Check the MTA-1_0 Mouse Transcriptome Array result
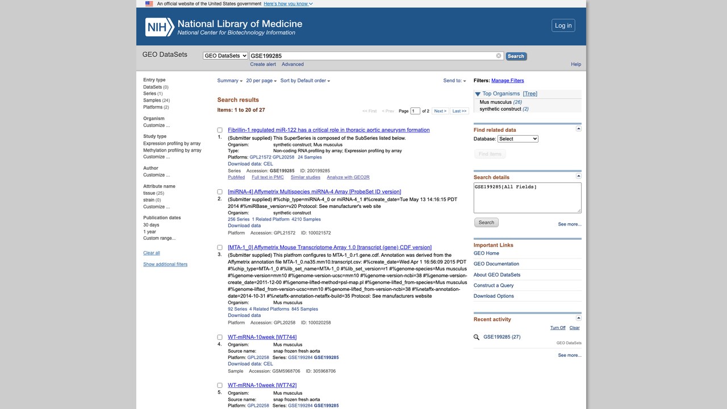This screenshot has width=727, height=409. point(220,248)
